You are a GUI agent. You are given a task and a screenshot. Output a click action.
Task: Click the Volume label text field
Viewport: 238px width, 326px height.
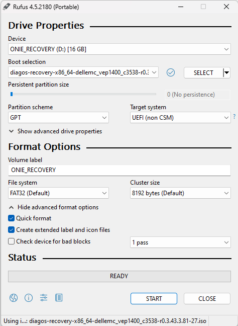(120, 170)
